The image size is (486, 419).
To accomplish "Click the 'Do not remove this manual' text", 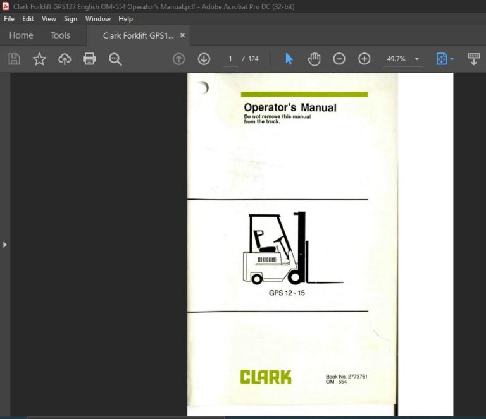I will point(277,117).
